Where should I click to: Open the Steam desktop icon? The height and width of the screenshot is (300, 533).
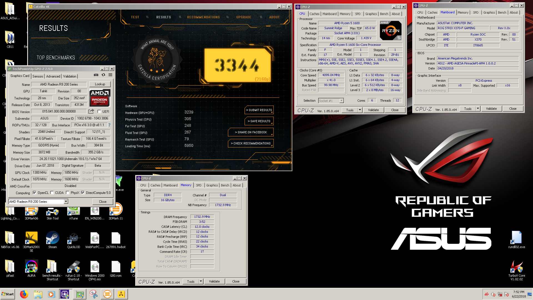click(52, 240)
